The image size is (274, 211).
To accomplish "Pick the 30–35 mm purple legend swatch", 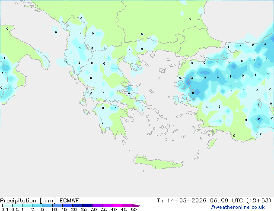I will 97,205.
